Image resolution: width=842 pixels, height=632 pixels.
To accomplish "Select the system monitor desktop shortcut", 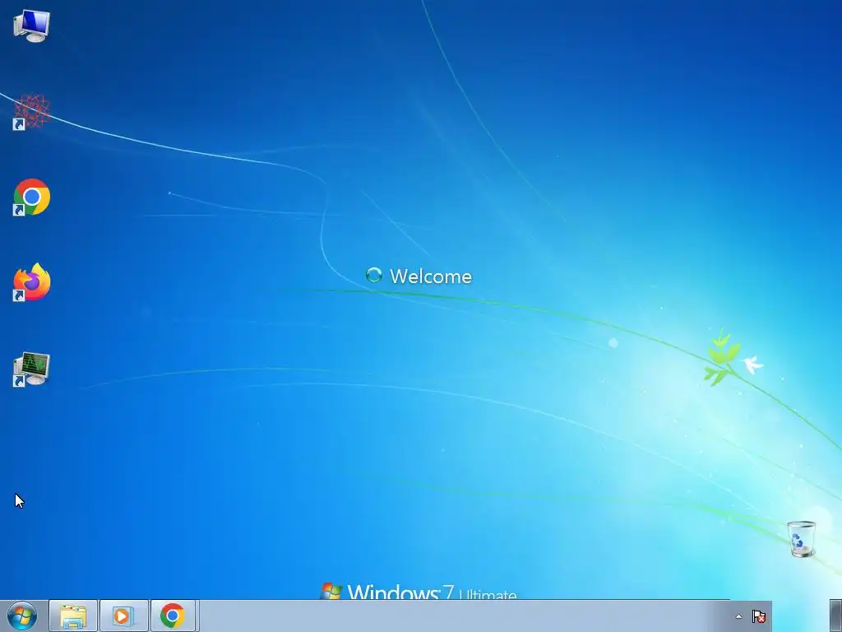I will click(32, 369).
